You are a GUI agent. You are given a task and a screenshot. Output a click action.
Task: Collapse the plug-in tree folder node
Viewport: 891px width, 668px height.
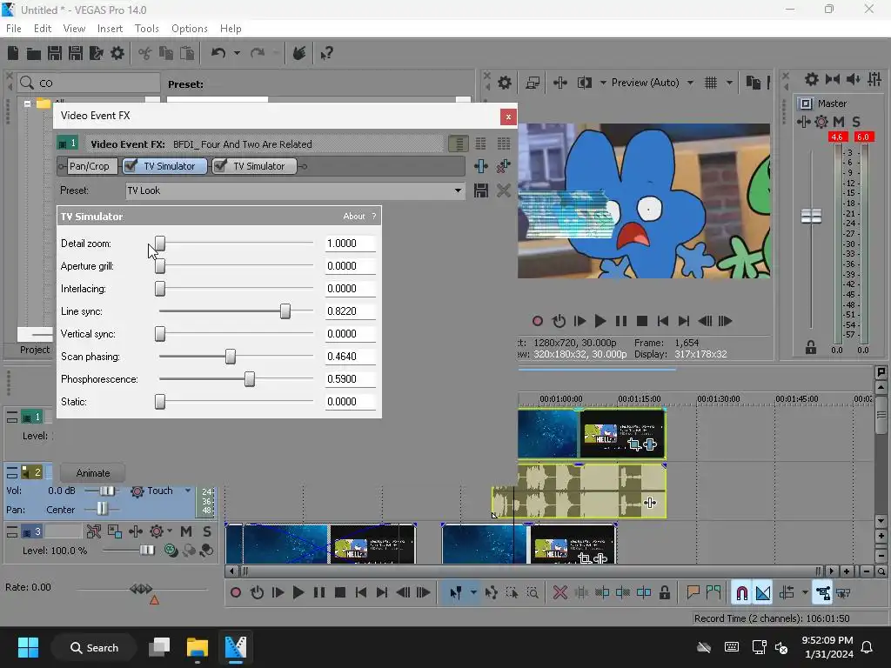click(x=27, y=104)
